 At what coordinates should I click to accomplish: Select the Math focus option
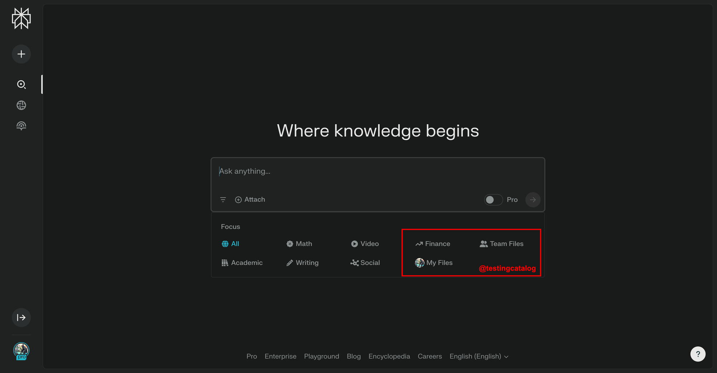(x=299, y=244)
